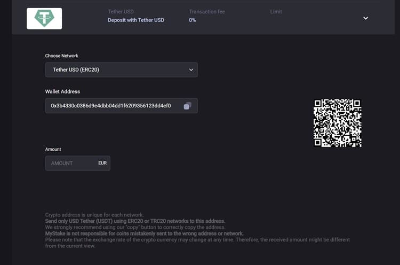Click the exchange rate notice paragraph
400x265 pixels.
click(197, 243)
